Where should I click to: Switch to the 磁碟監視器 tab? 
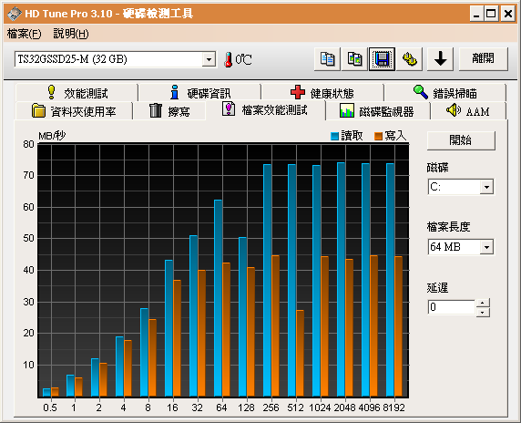pyautogui.click(x=378, y=111)
